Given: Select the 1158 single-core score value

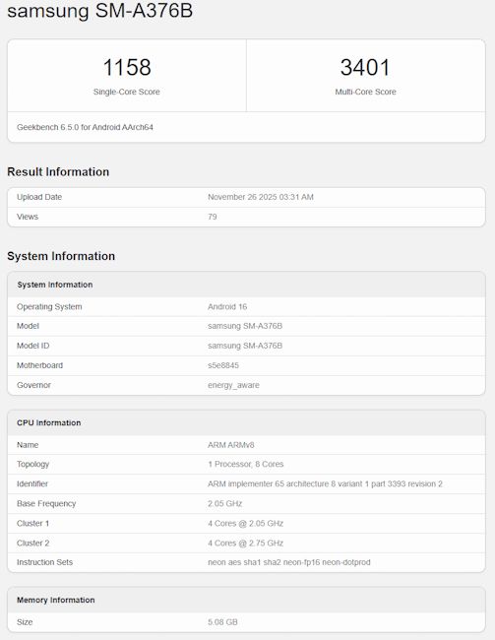Looking at the screenshot, I should coord(127,67).
